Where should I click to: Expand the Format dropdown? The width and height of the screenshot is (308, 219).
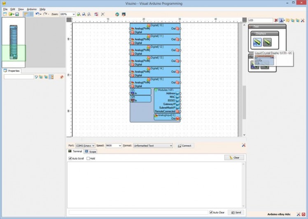click(153, 146)
